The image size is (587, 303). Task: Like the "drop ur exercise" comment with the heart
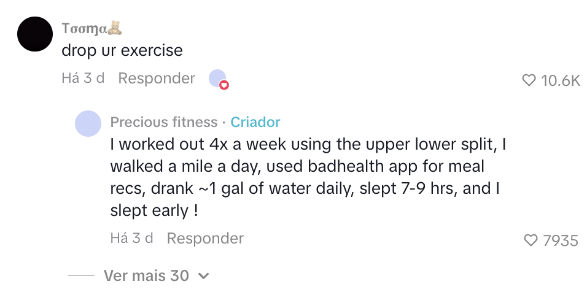(529, 80)
